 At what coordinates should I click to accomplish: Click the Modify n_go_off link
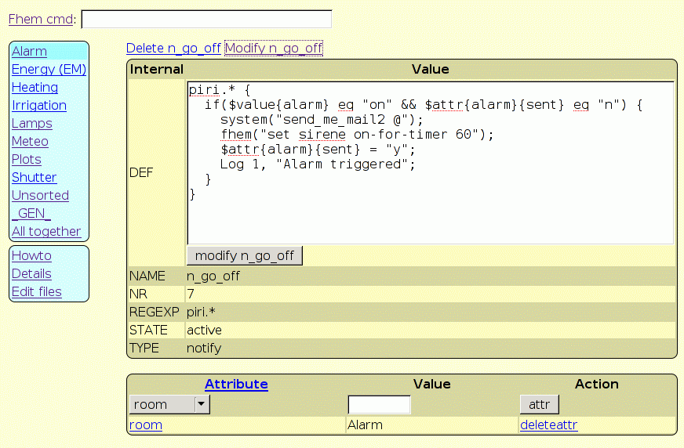274,48
